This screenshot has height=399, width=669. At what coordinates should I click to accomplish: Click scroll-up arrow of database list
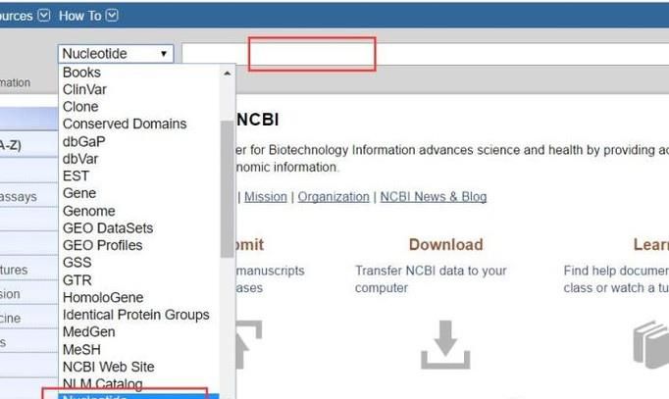tap(228, 73)
